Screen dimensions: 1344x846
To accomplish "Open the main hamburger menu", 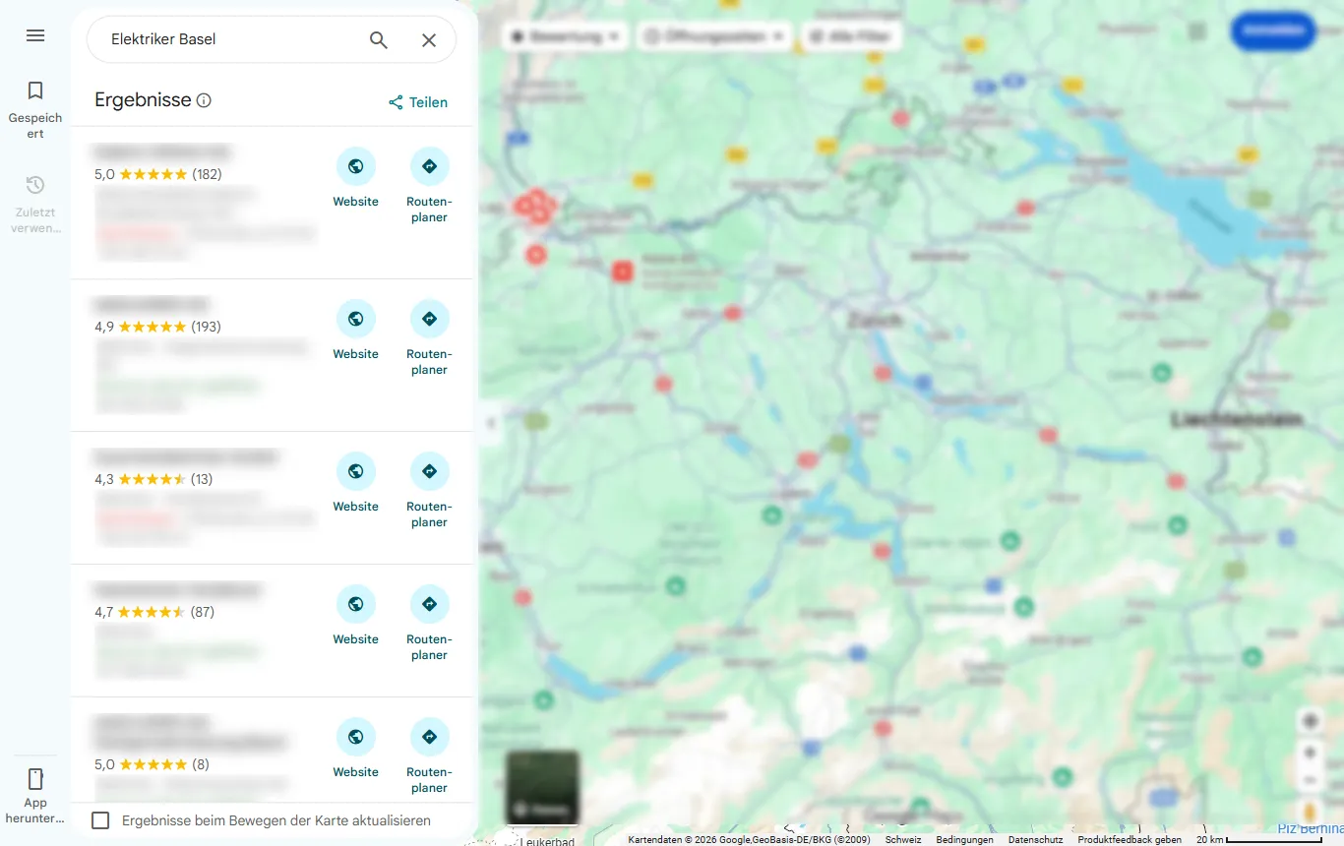I will (x=35, y=35).
